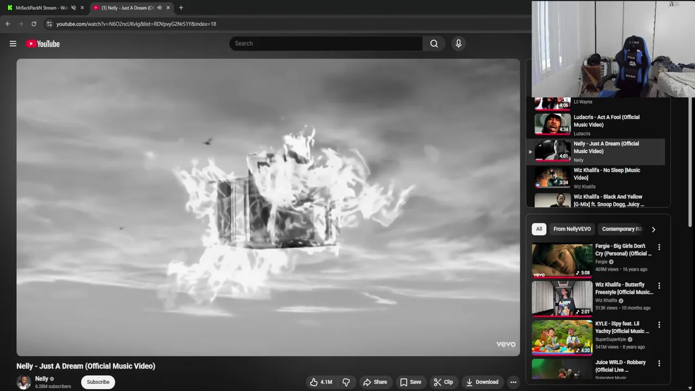Start voice search with the microphone

tap(458, 43)
